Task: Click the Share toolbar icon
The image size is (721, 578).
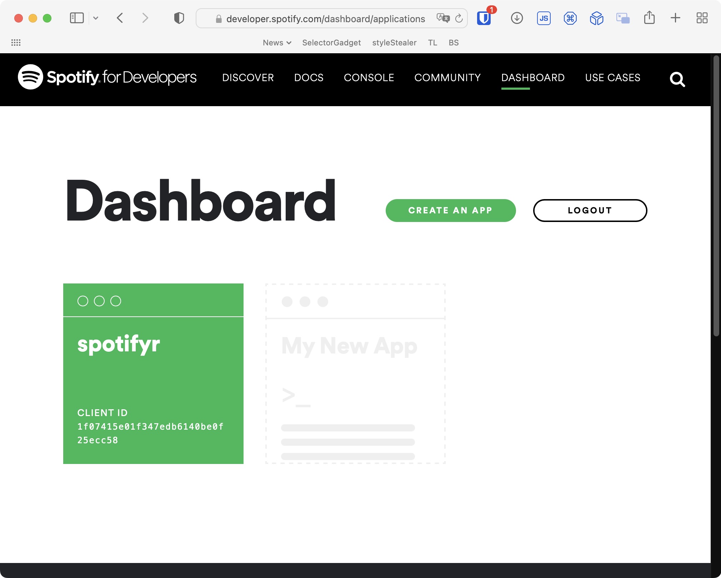Action: (x=649, y=18)
